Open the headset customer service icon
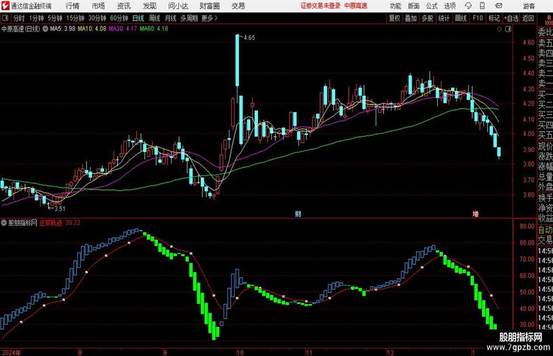 tap(468, 6)
